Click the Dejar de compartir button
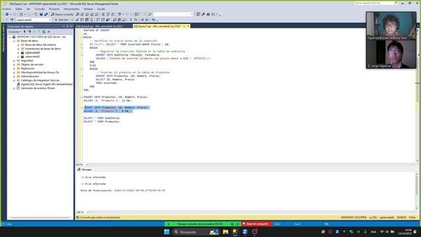Viewport: 421px width, 237px height. point(257,224)
